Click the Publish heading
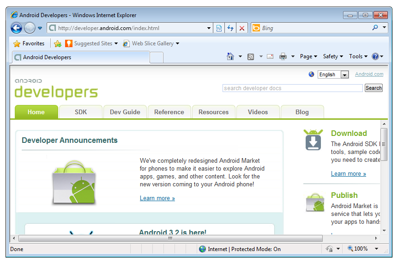 [x=344, y=195]
